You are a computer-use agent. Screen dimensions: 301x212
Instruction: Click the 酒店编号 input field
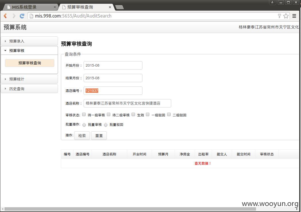pyautogui.click(x=113, y=91)
